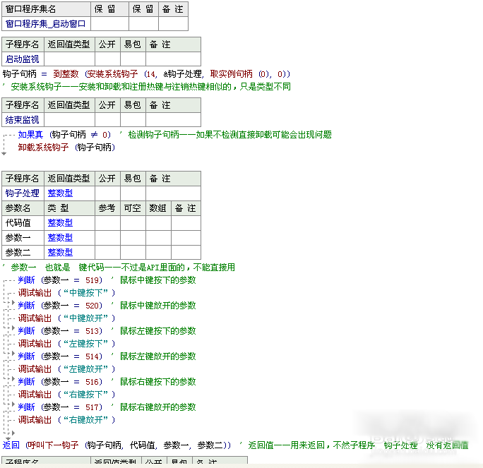Open return type 整数型 of 钩子处理
The height and width of the screenshot is (468, 483).
pyautogui.click(x=60, y=193)
